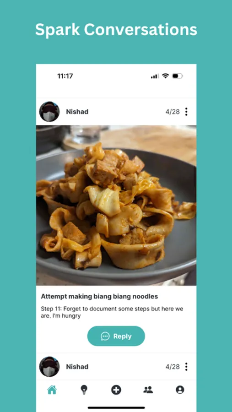This screenshot has width=232, height=412.
Task: Open the 'Attempt making biang biang noodles' title
Action: (x=99, y=296)
